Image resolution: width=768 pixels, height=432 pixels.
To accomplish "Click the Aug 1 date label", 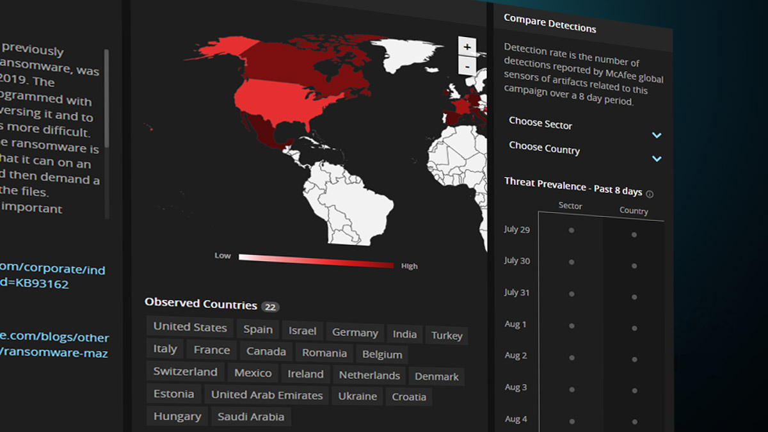I will coord(515,324).
